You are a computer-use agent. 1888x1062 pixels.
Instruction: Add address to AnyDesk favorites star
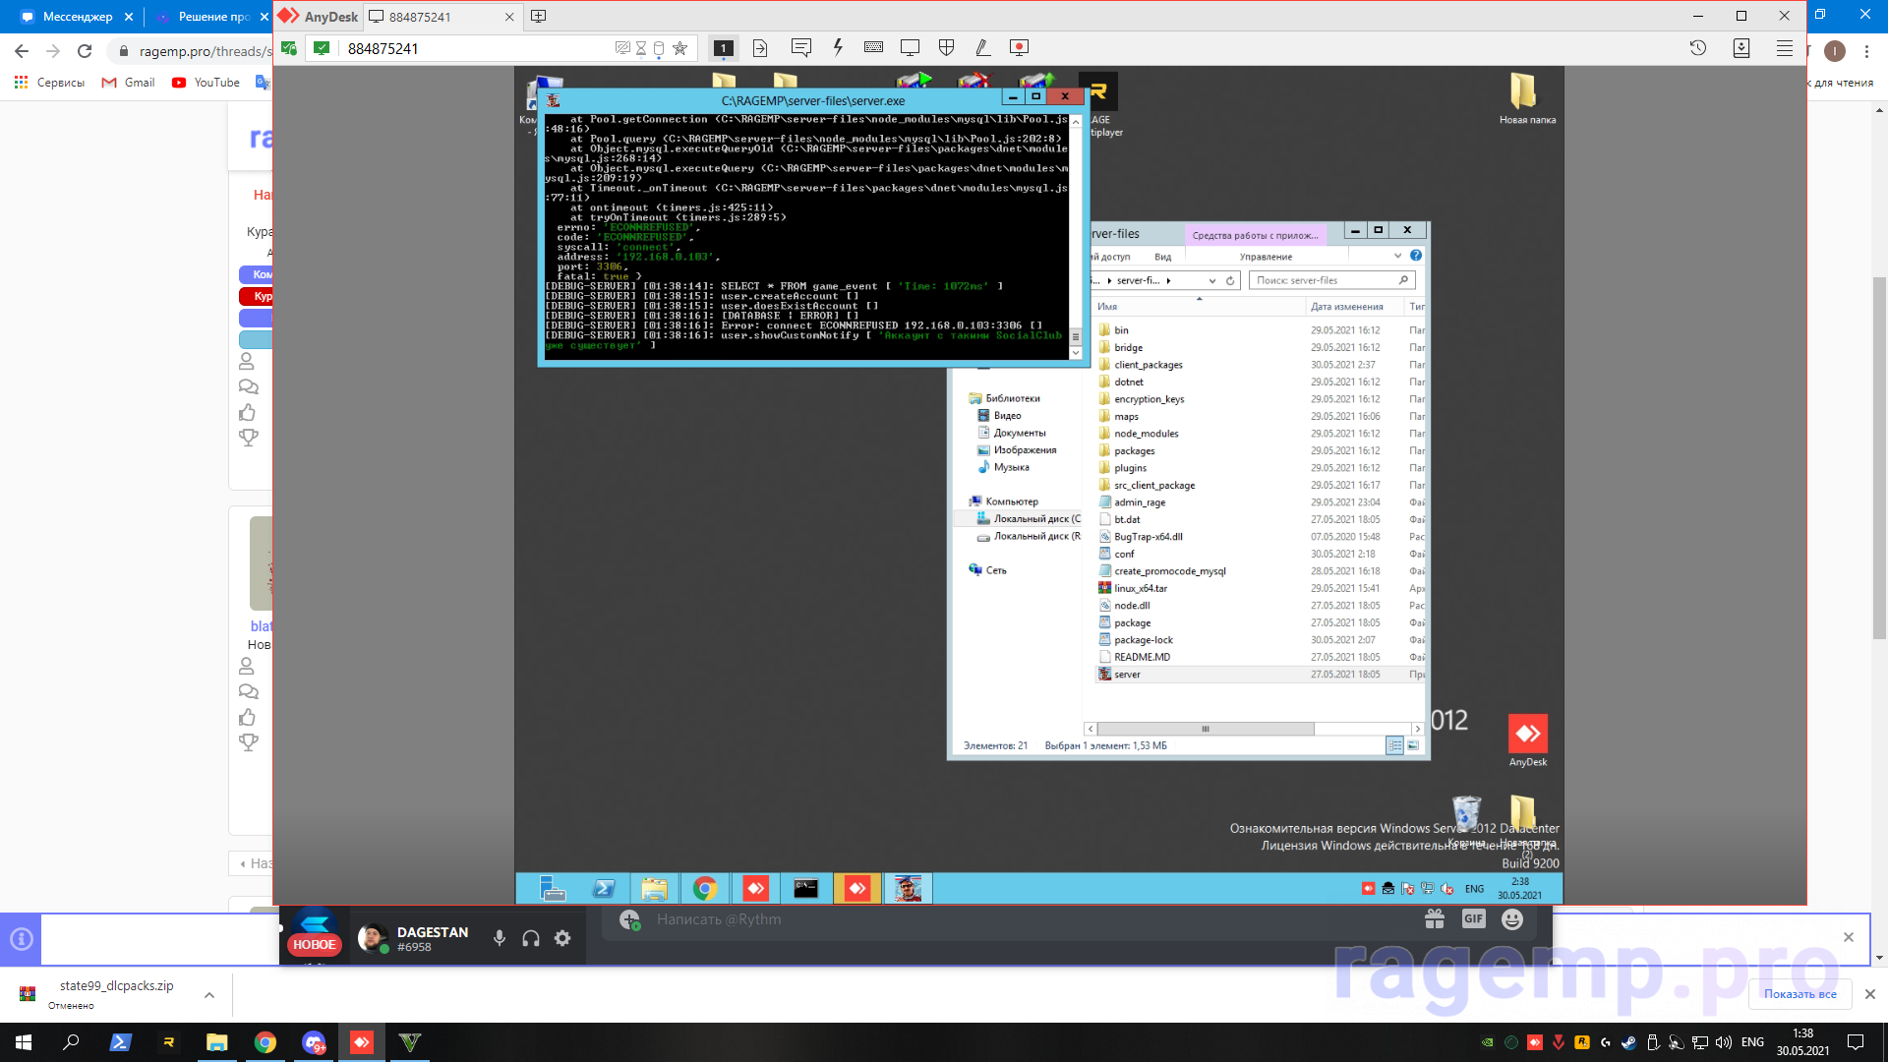pos(679,48)
